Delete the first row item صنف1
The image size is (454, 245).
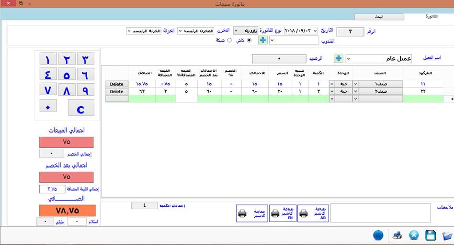(117, 84)
